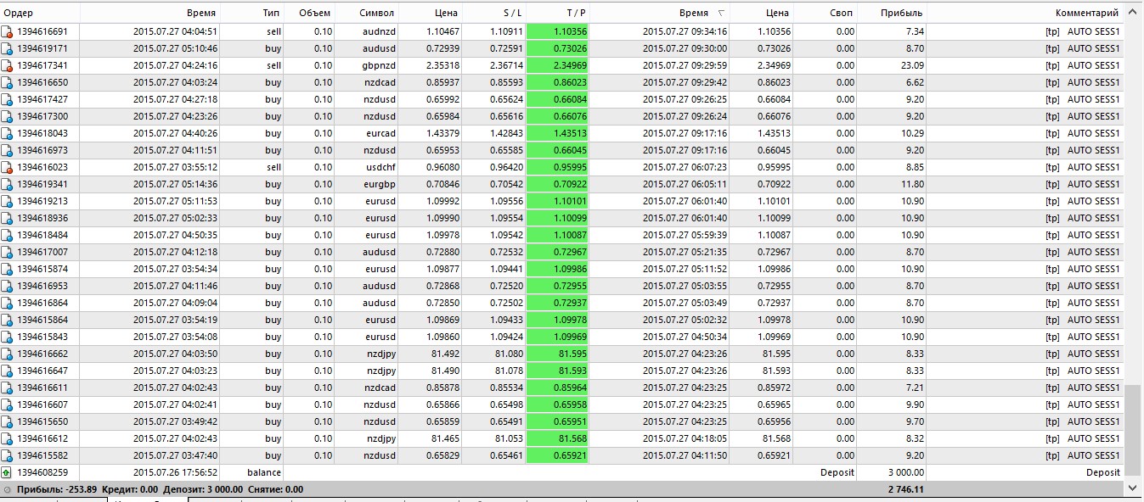This screenshot has width=1144, height=502.
Task: Pick the buy icon of order 1394616953
Action: [x=8, y=286]
